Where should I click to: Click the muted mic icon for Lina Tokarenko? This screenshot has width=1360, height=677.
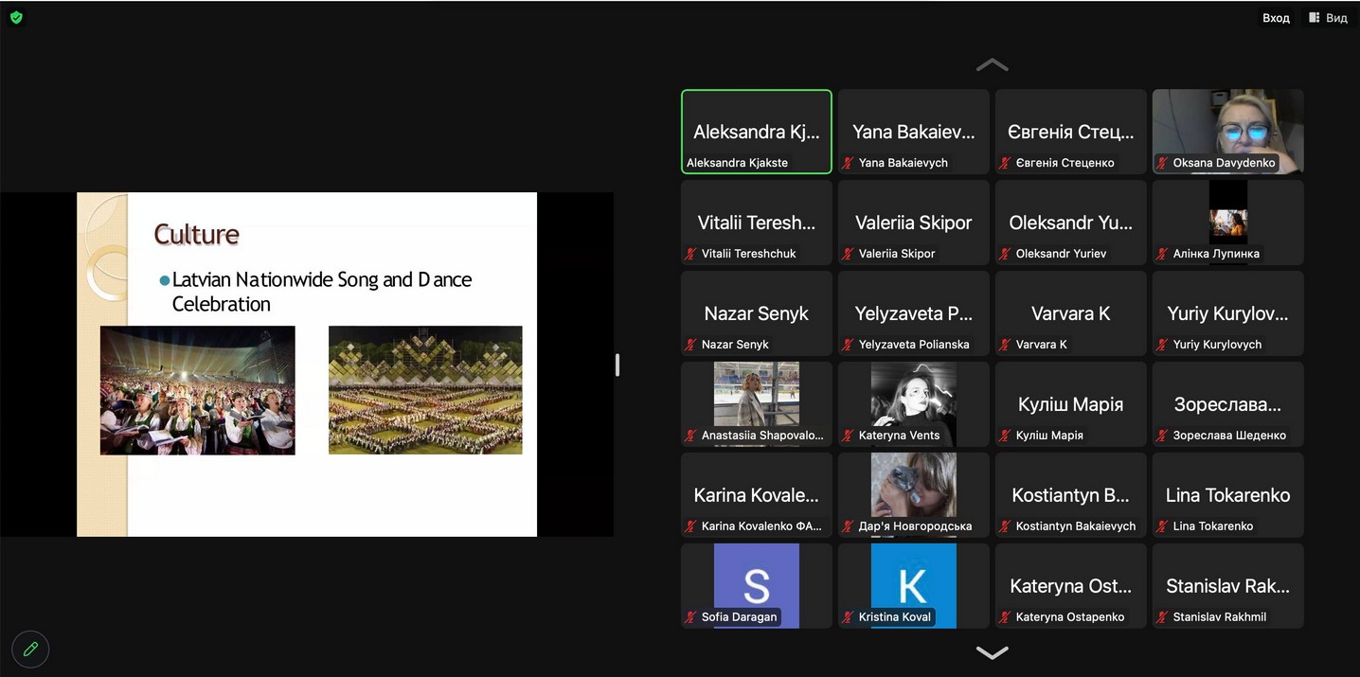pyautogui.click(x=1163, y=526)
